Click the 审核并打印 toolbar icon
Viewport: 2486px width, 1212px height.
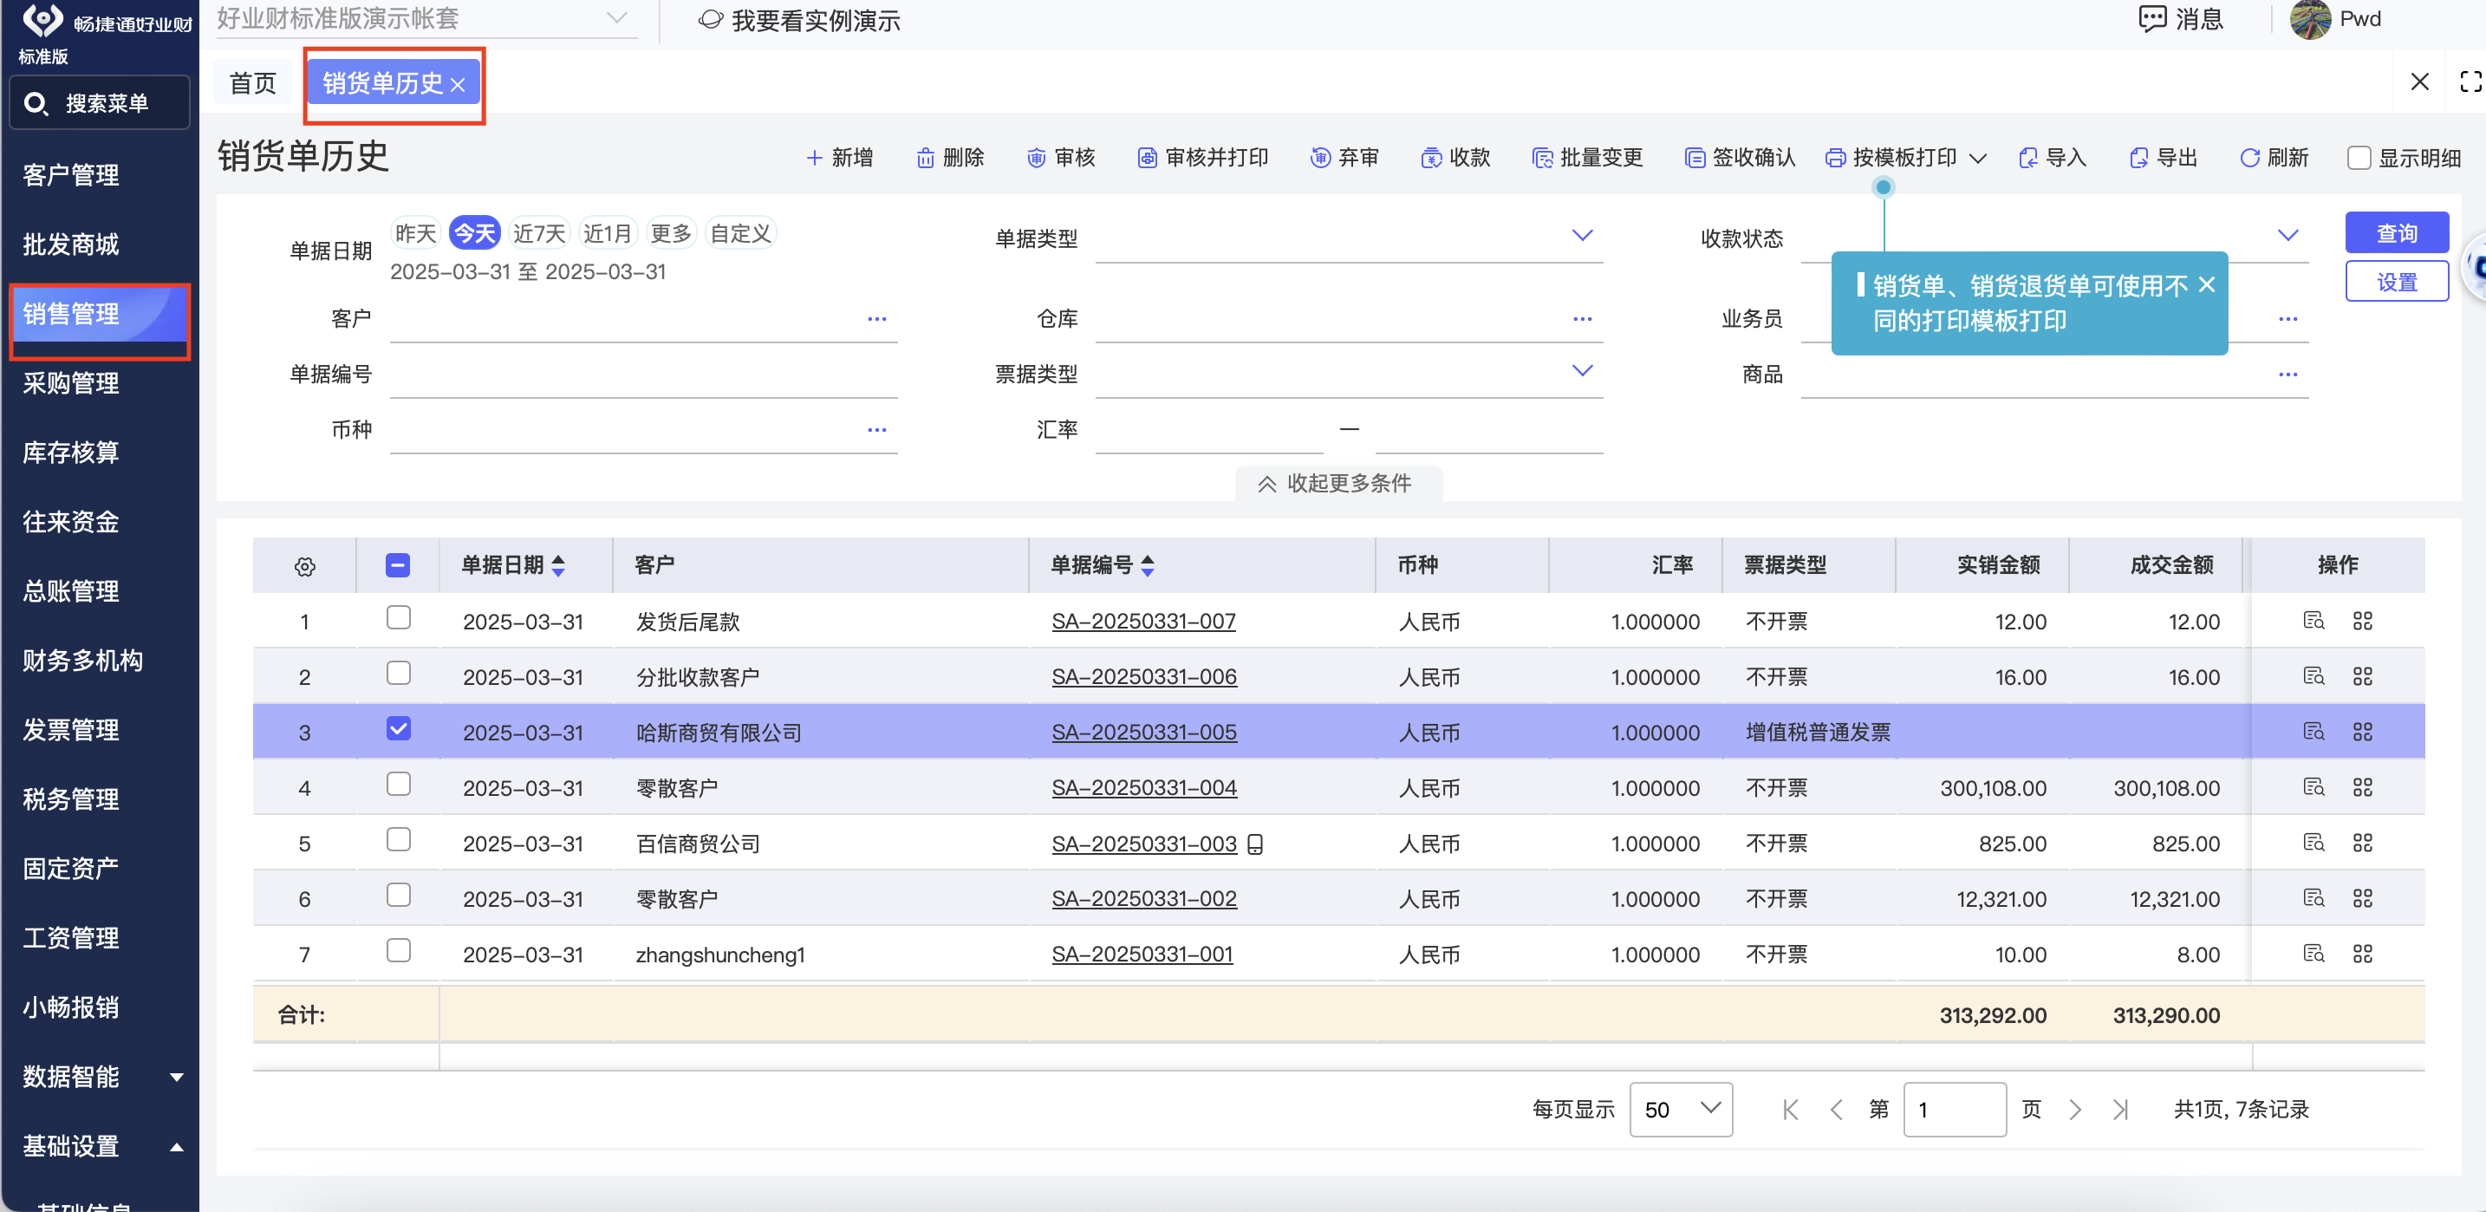[1147, 157]
